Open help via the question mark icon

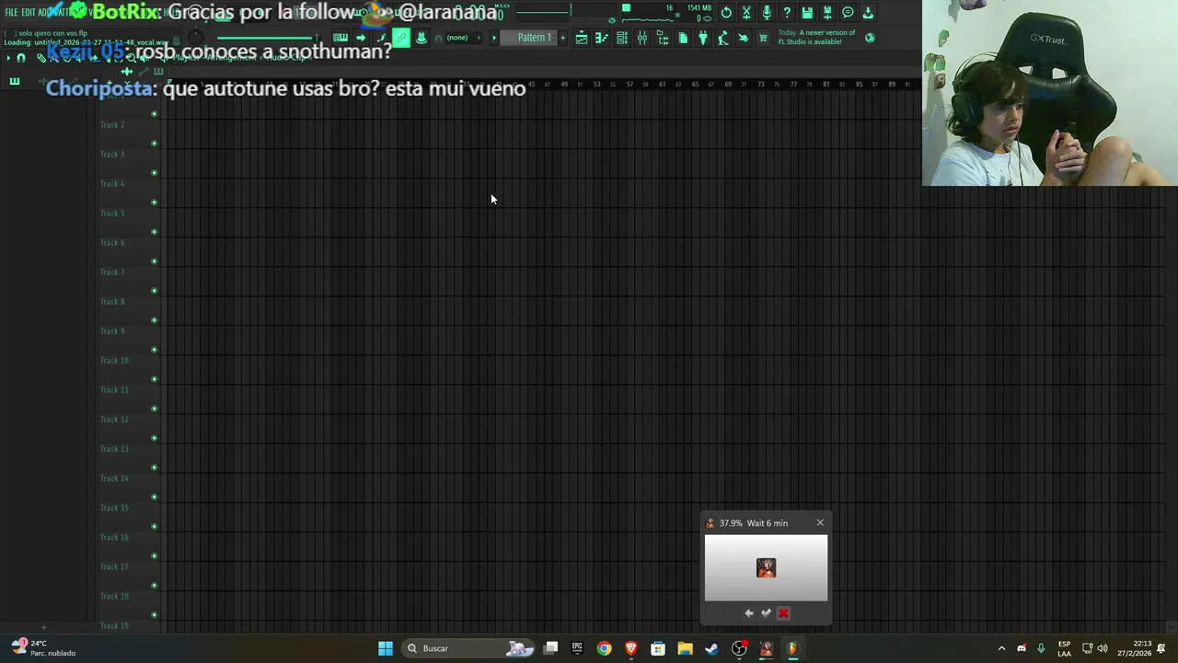[787, 13]
